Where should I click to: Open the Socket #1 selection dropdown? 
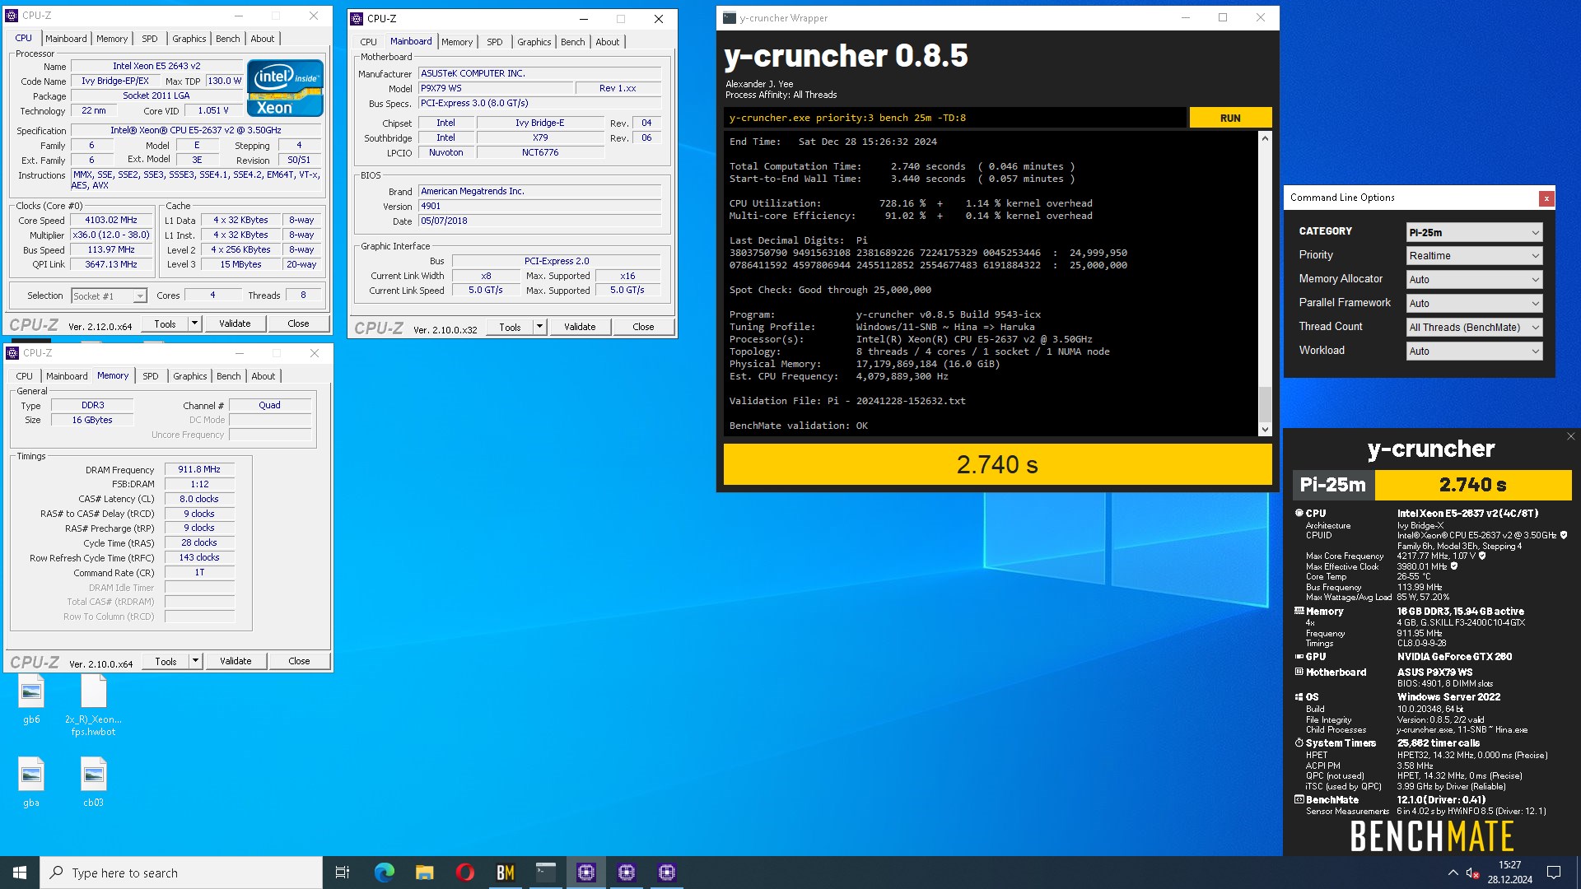click(x=109, y=296)
